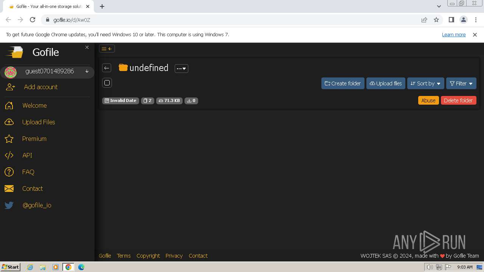This screenshot has height=272, width=484.
Task: Click the 71.3 KB size badge
Action: pyautogui.click(x=169, y=100)
